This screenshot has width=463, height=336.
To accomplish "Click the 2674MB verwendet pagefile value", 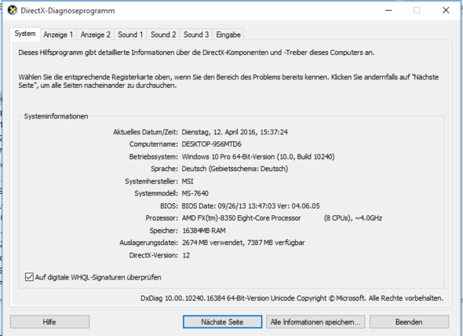I will 243,243.
